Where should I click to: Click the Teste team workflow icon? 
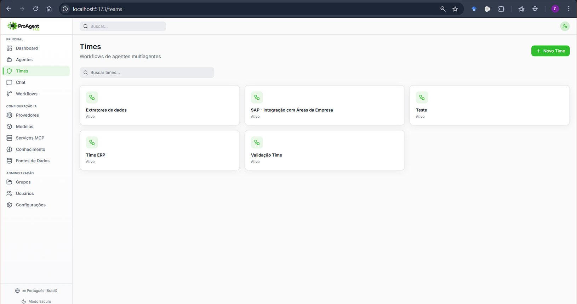[422, 98]
